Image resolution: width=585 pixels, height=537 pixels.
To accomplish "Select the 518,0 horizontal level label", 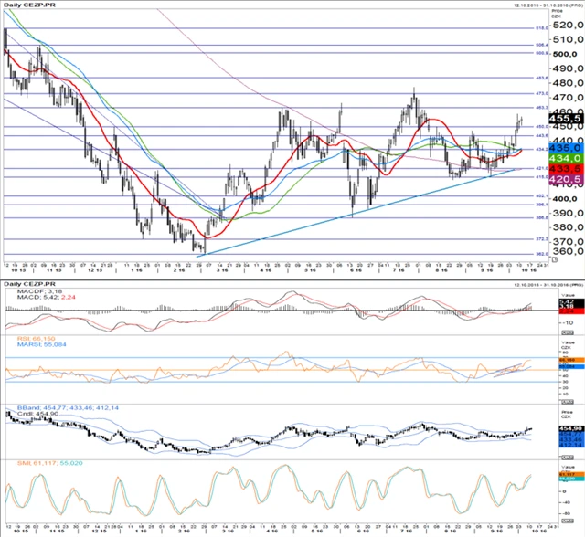I will pos(541,28).
